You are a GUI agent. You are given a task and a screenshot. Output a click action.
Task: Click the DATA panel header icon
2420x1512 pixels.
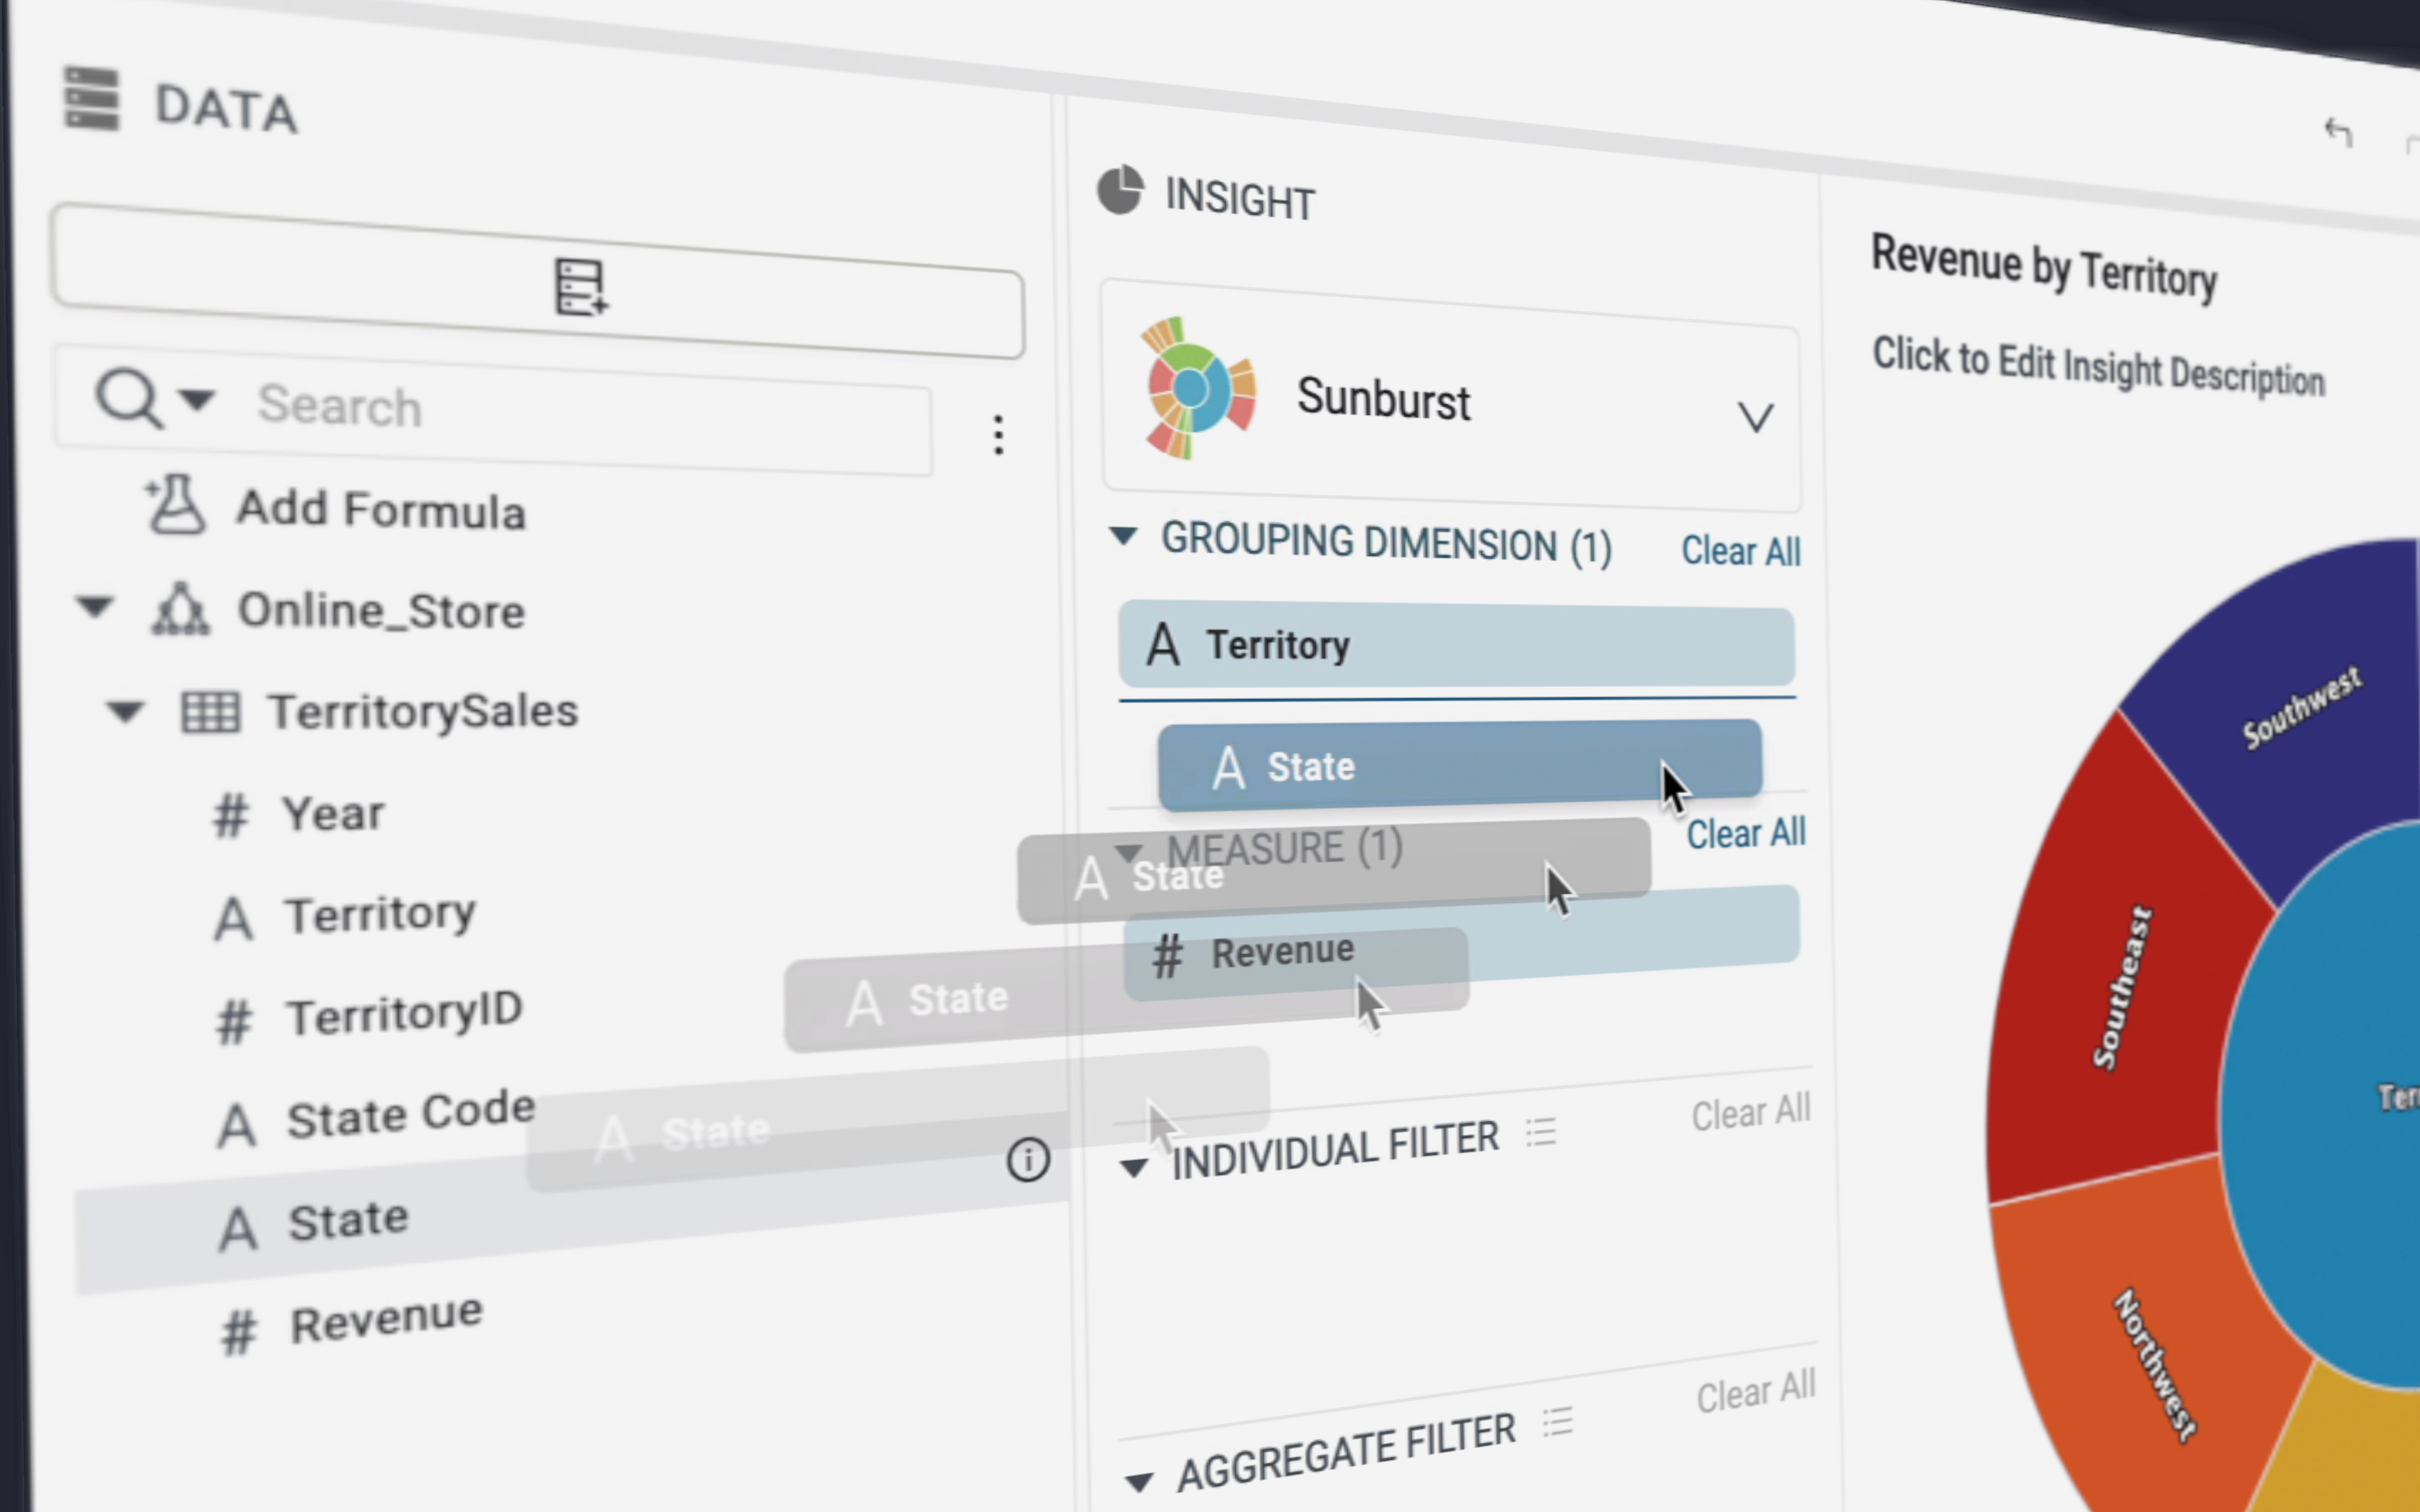(x=89, y=104)
